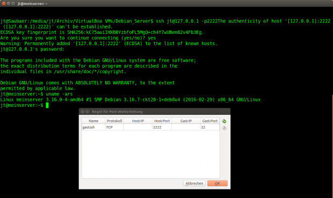Close the terminal window jt@meinserver

click(4, 3)
